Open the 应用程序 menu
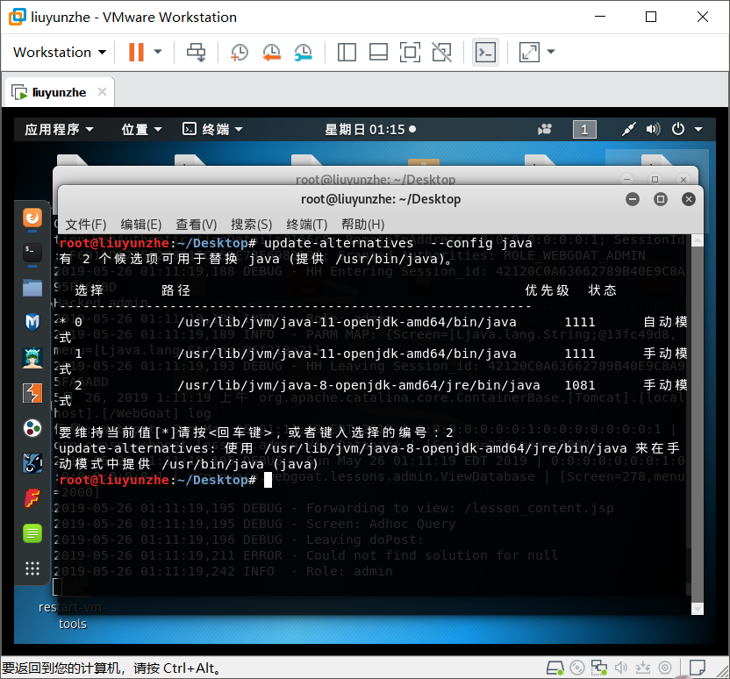The width and height of the screenshot is (730, 679). [60, 129]
